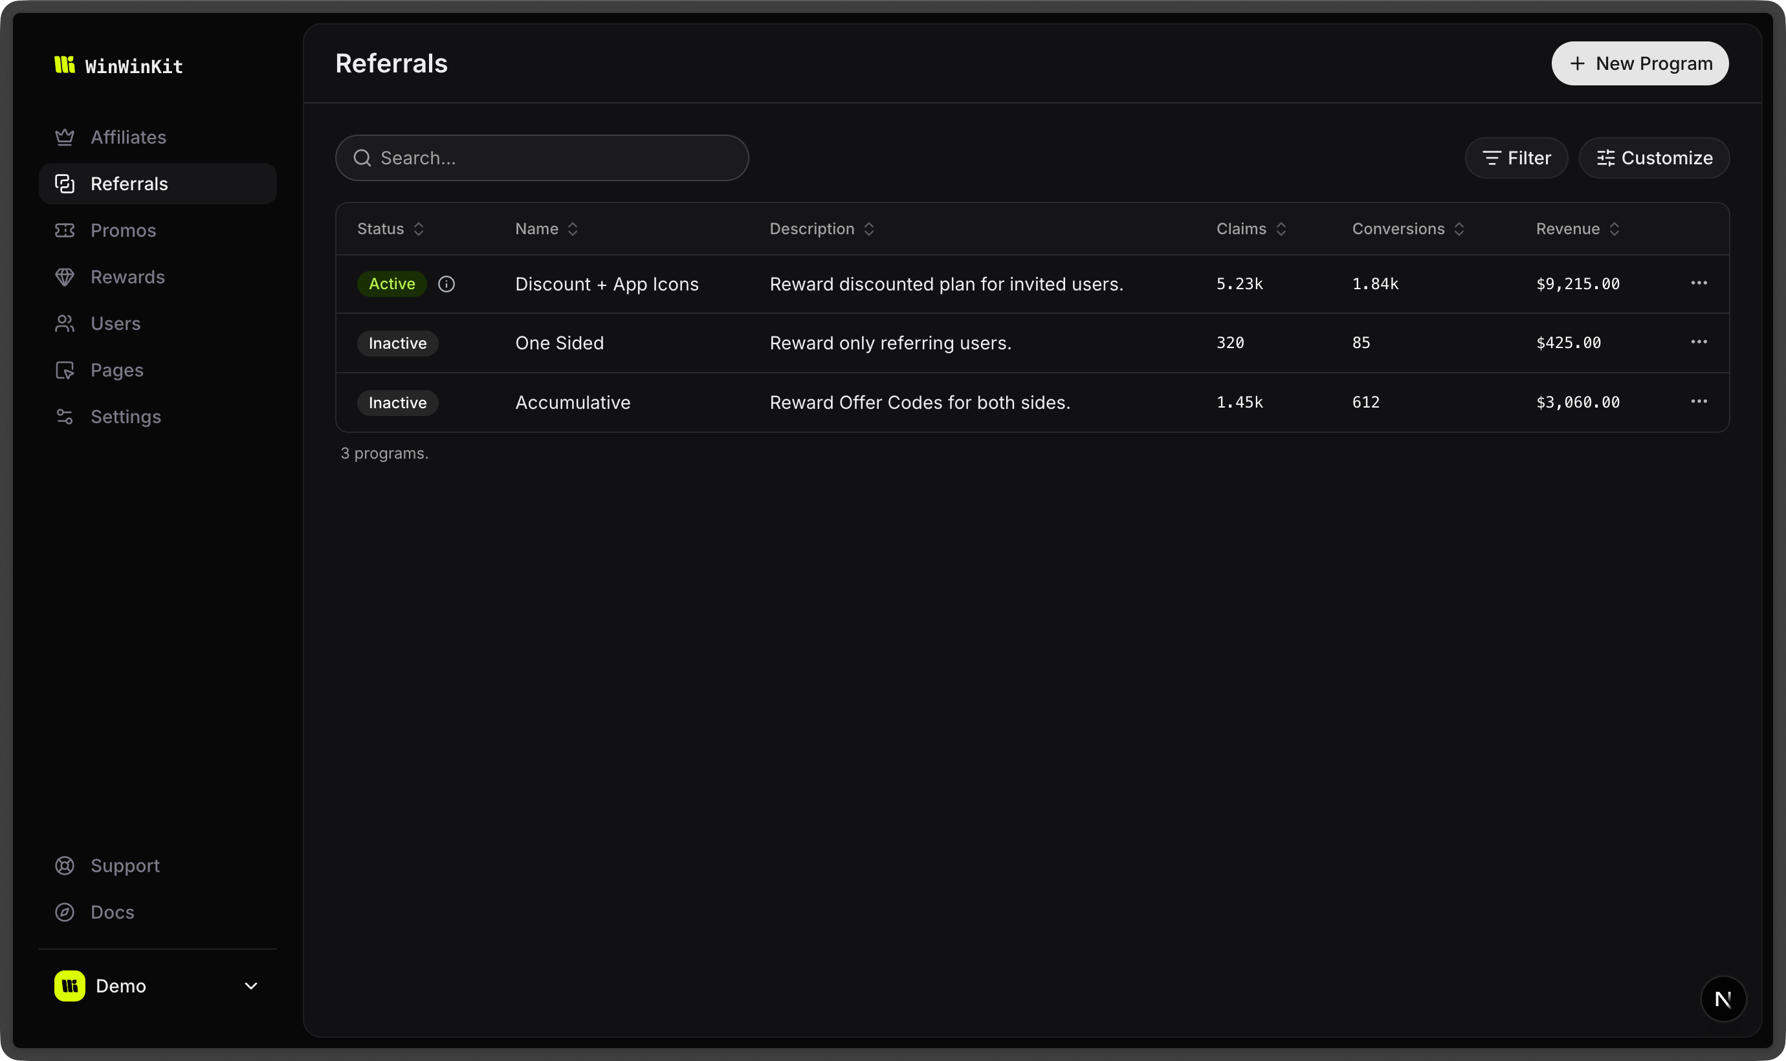Viewport: 1786px width, 1061px height.
Task: Select the Discount + App Icons program name
Action: 607,284
